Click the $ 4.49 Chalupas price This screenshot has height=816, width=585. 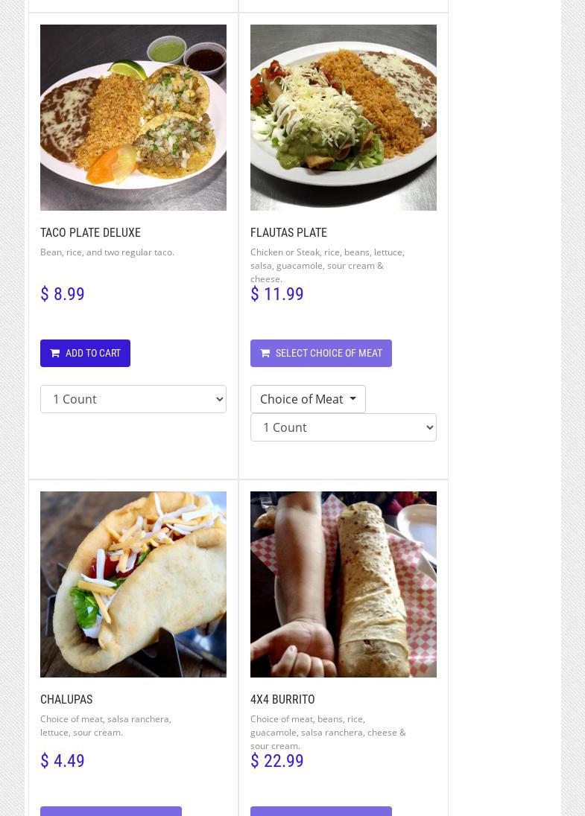tap(63, 761)
